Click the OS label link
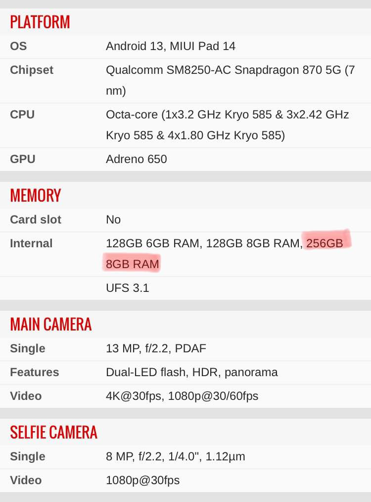The height and width of the screenshot is (502, 371). [x=18, y=46]
